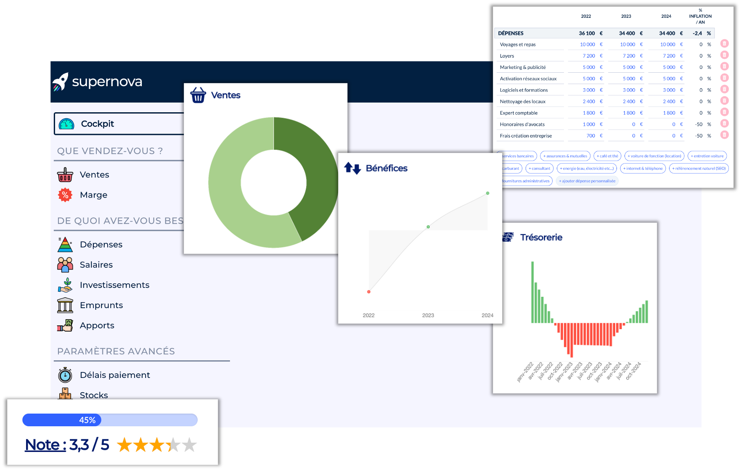Go to Stocks in advanced settings
Image resolution: width=741 pixels, height=470 pixels.
[94, 395]
